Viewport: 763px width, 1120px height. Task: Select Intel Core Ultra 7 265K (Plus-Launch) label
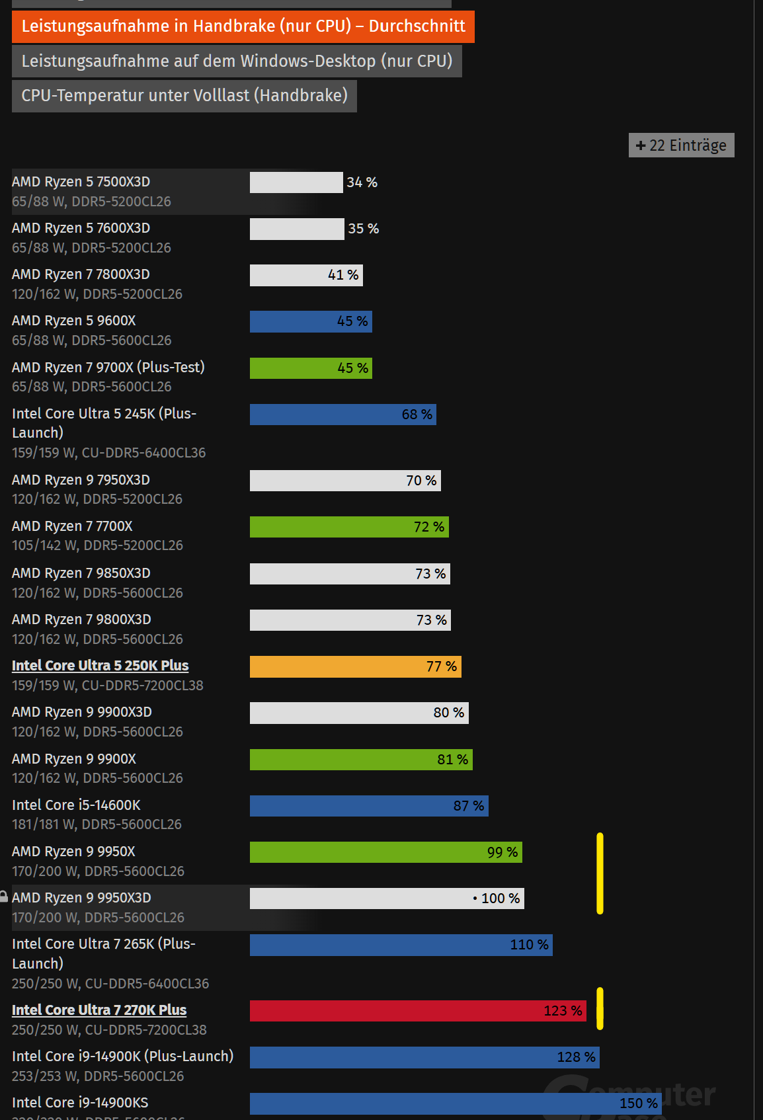[104, 953]
